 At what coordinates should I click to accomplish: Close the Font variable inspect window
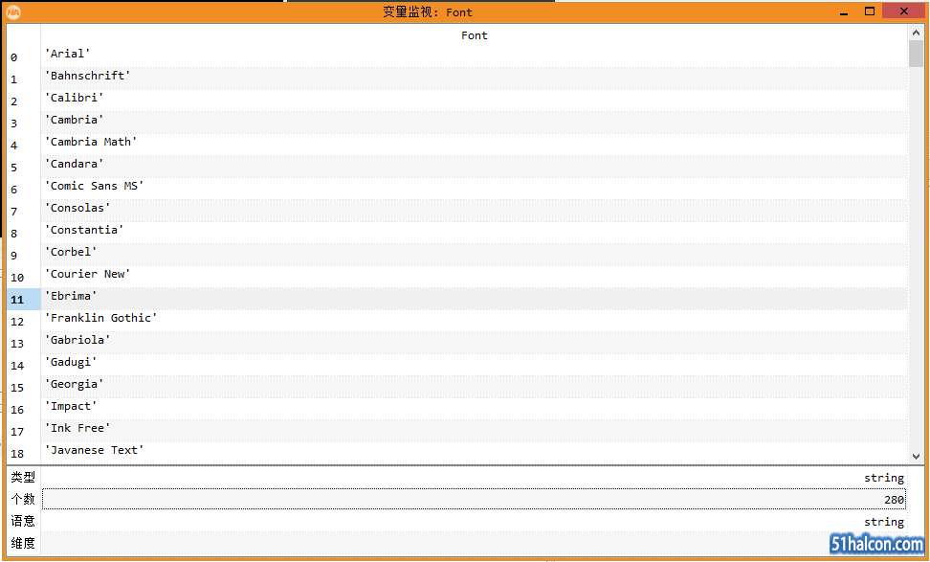click(x=903, y=11)
